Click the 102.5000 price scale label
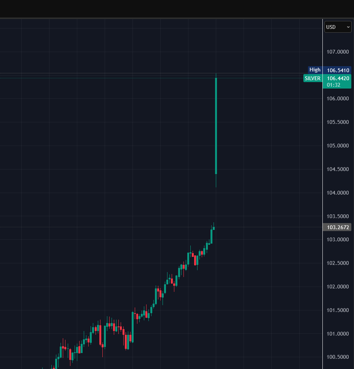 coord(338,263)
